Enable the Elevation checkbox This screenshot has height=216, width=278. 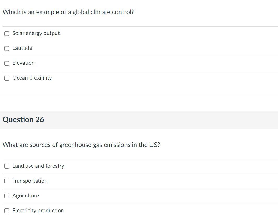7,63
